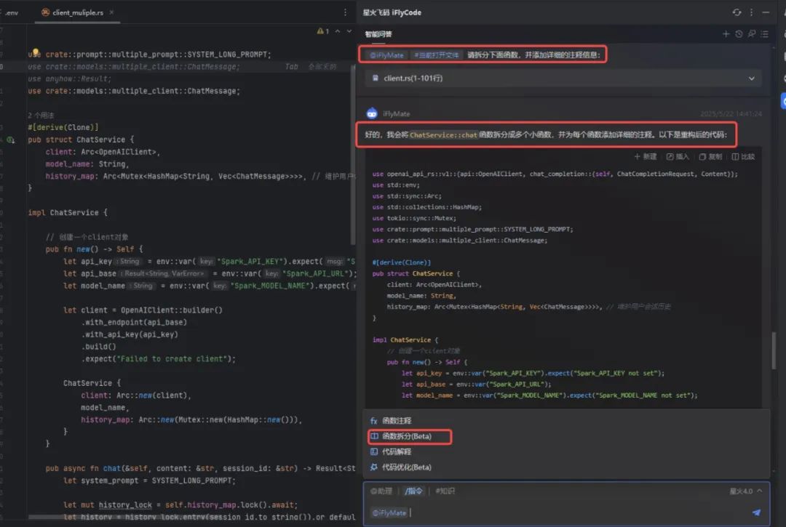The width and height of the screenshot is (786, 527).
Task: Click the 2 个用法 usages hint
Action: point(41,115)
